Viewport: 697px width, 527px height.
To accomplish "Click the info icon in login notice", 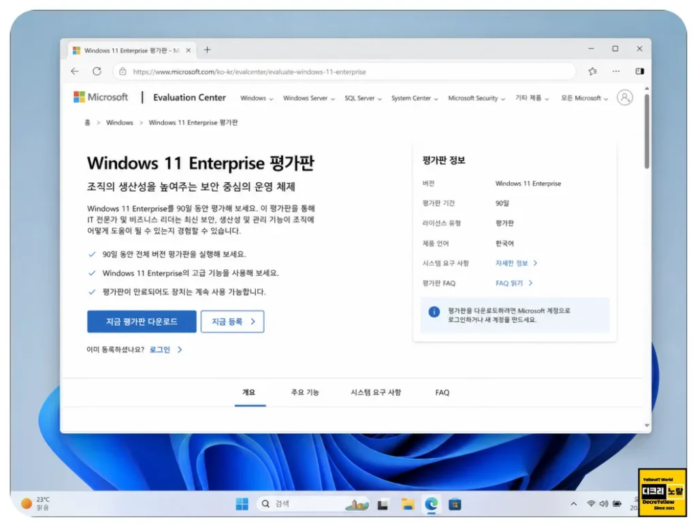I will [434, 311].
